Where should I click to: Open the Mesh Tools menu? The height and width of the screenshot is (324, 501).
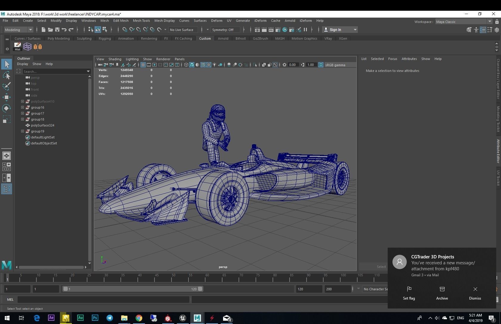click(141, 21)
